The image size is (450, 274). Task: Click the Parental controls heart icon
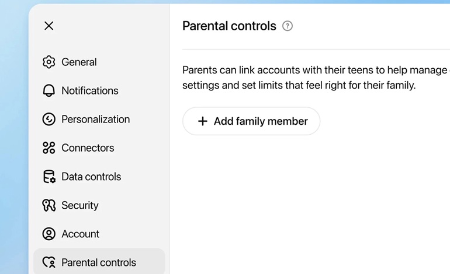pyautogui.click(x=49, y=262)
